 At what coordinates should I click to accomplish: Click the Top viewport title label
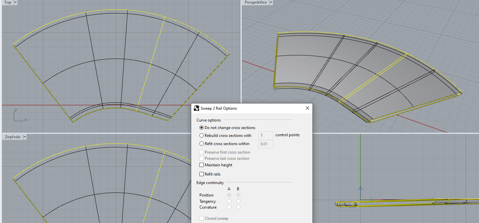click(8, 2)
